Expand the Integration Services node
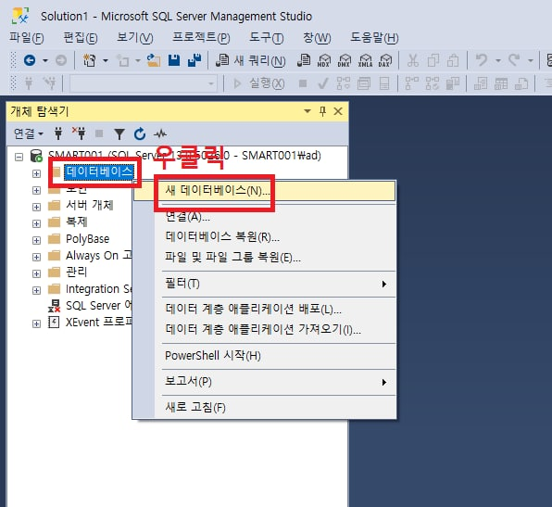 (x=36, y=290)
